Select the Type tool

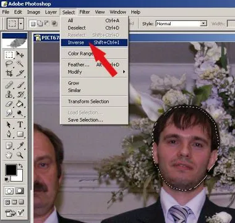tap(20, 124)
